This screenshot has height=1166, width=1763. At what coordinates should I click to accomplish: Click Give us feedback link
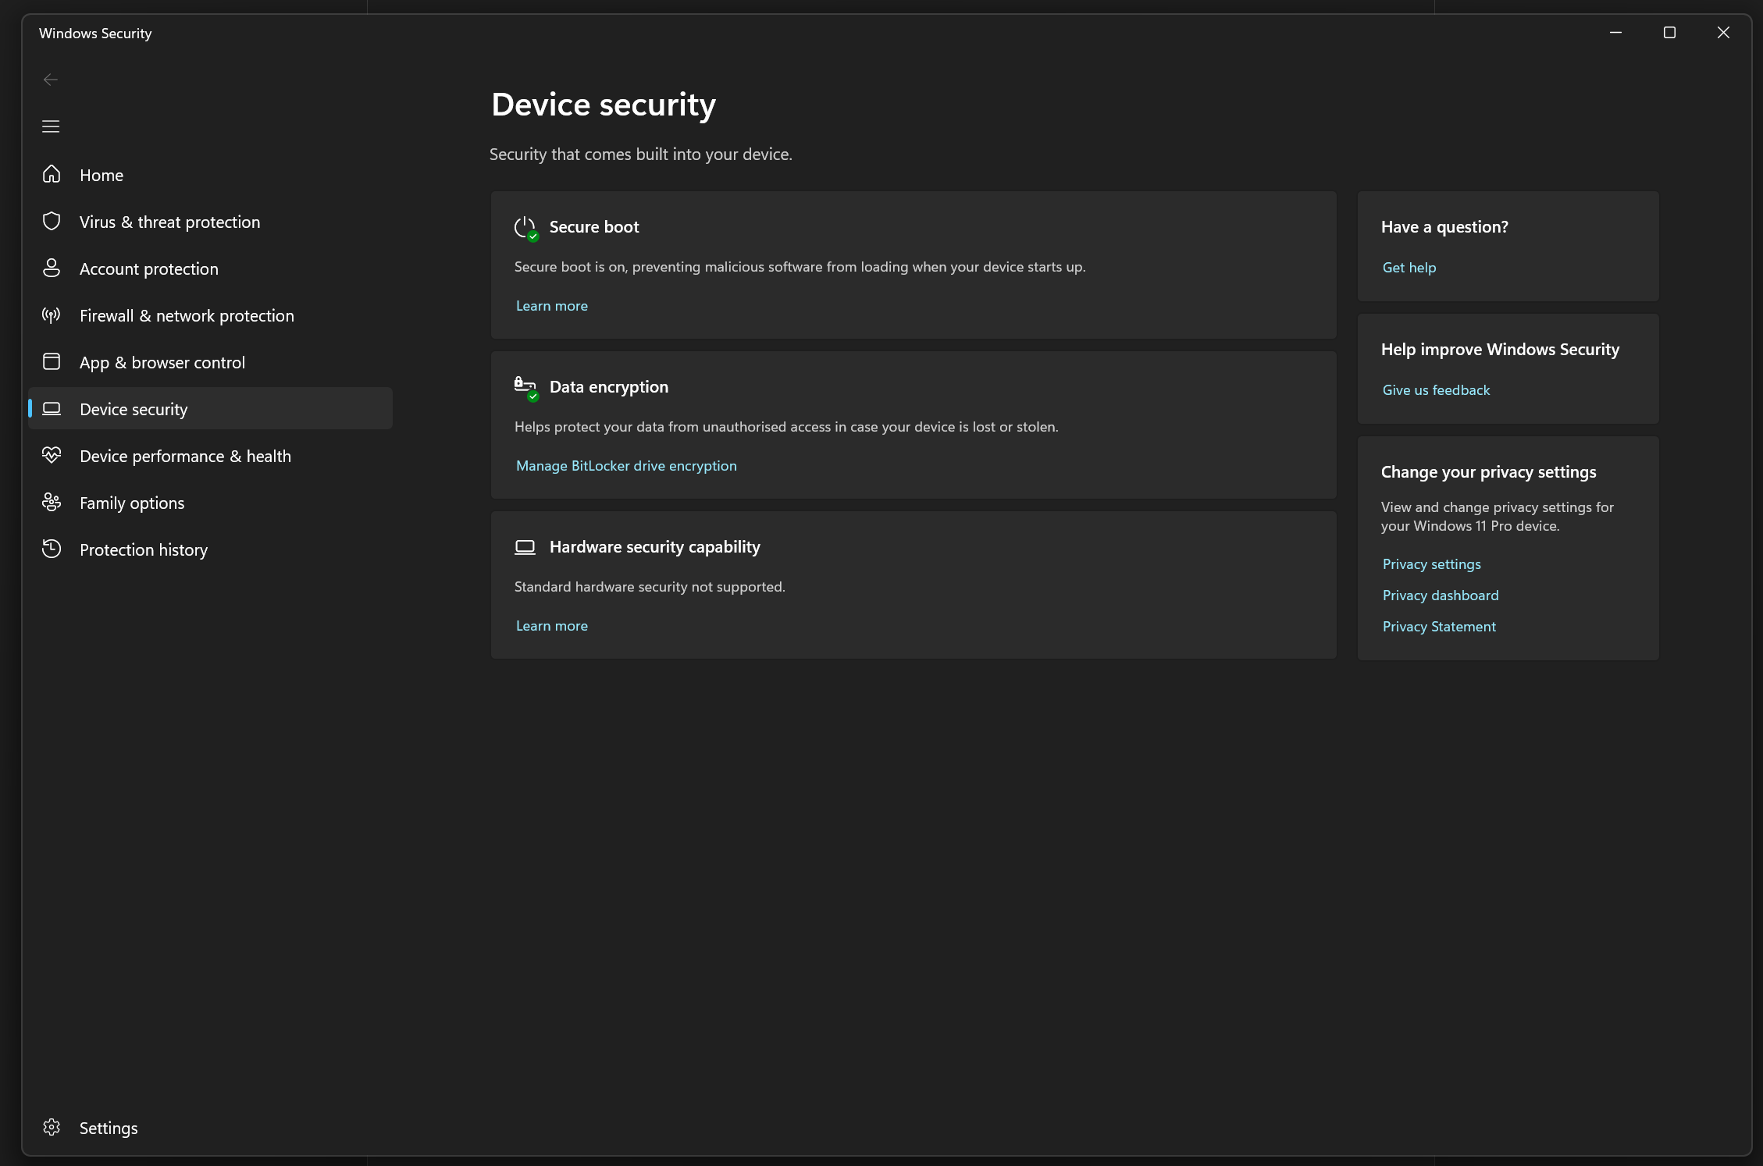pyautogui.click(x=1436, y=390)
